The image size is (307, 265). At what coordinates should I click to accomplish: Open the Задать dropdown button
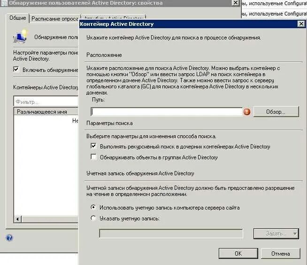point(276,234)
